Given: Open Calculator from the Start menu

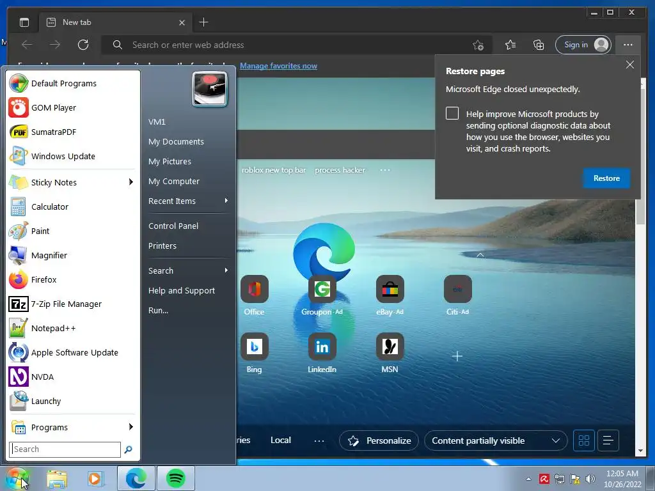Looking at the screenshot, I should pos(72,207).
